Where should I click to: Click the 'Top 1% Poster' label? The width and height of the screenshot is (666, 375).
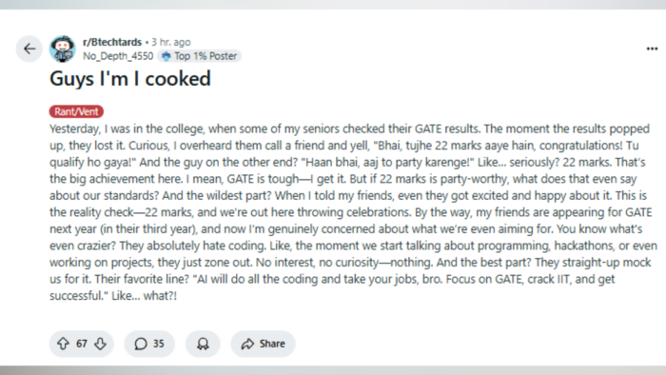pyautogui.click(x=206, y=56)
